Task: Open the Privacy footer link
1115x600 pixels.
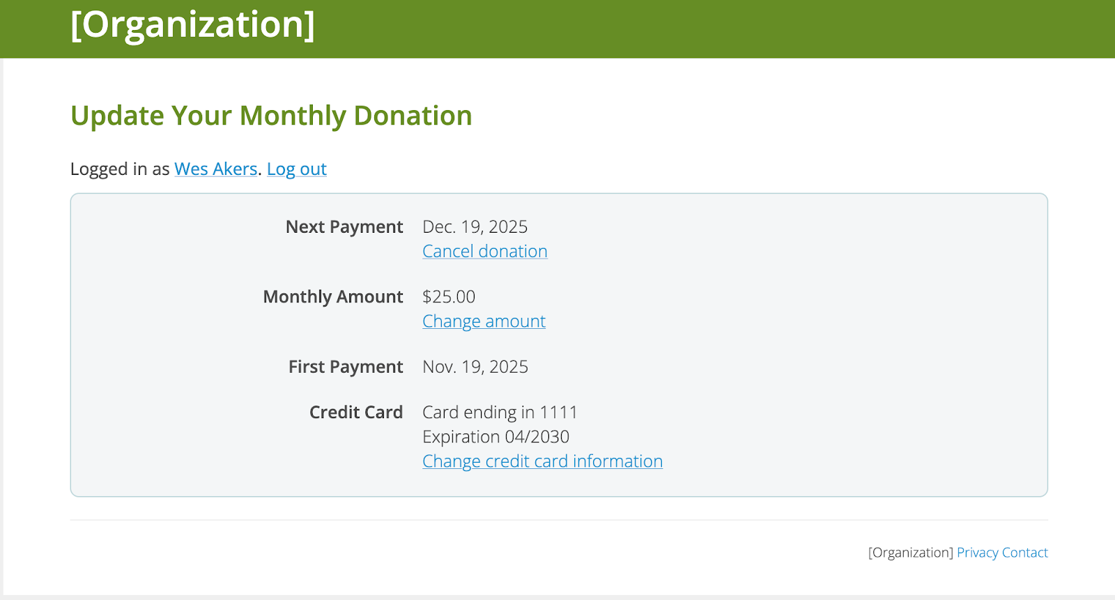Action: [x=977, y=553]
